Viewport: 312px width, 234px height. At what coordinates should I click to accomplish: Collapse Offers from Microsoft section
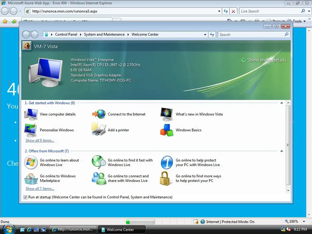point(282,151)
